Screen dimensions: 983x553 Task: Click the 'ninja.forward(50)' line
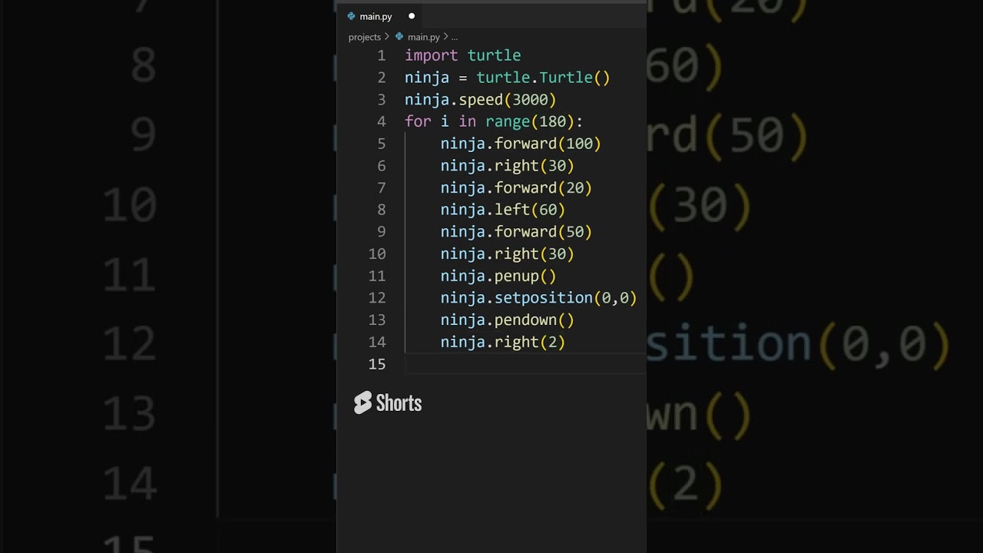516,232
